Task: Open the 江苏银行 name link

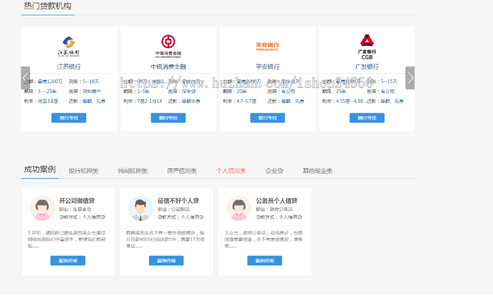Action: pos(69,67)
